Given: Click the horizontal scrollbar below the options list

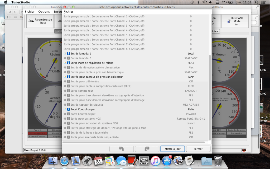Looking at the screenshot, I should (x=134, y=142).
